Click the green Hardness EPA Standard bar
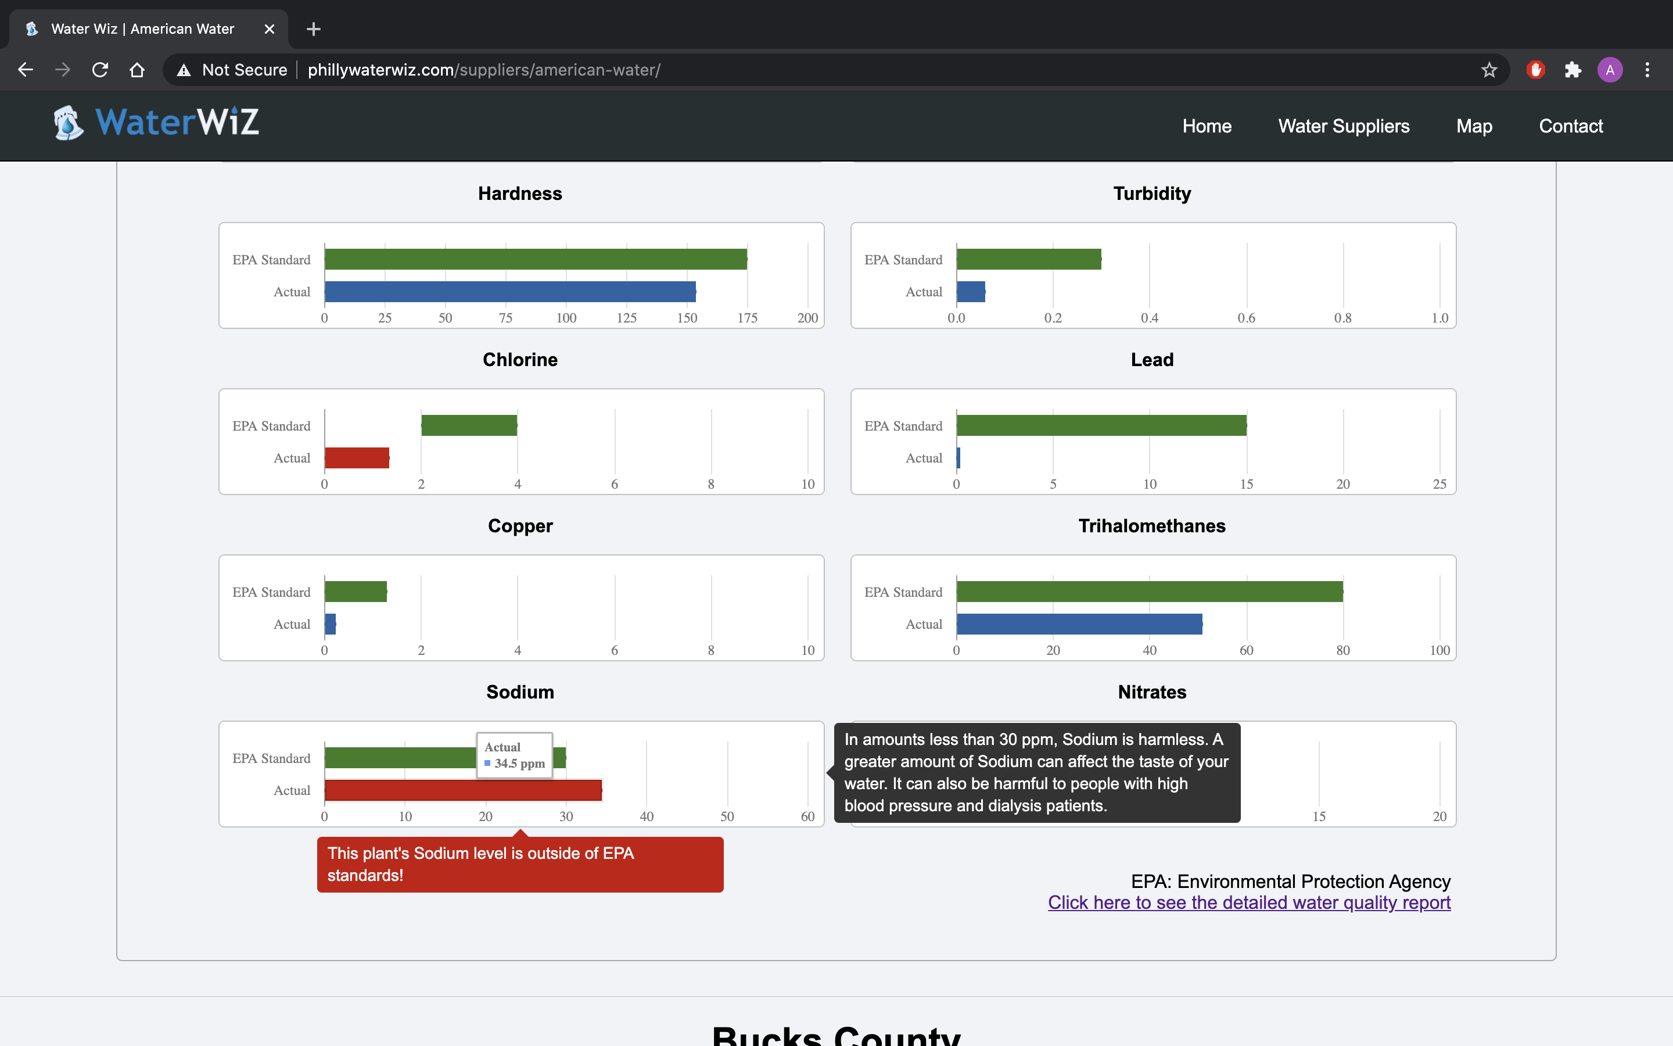 click(535, 259)
